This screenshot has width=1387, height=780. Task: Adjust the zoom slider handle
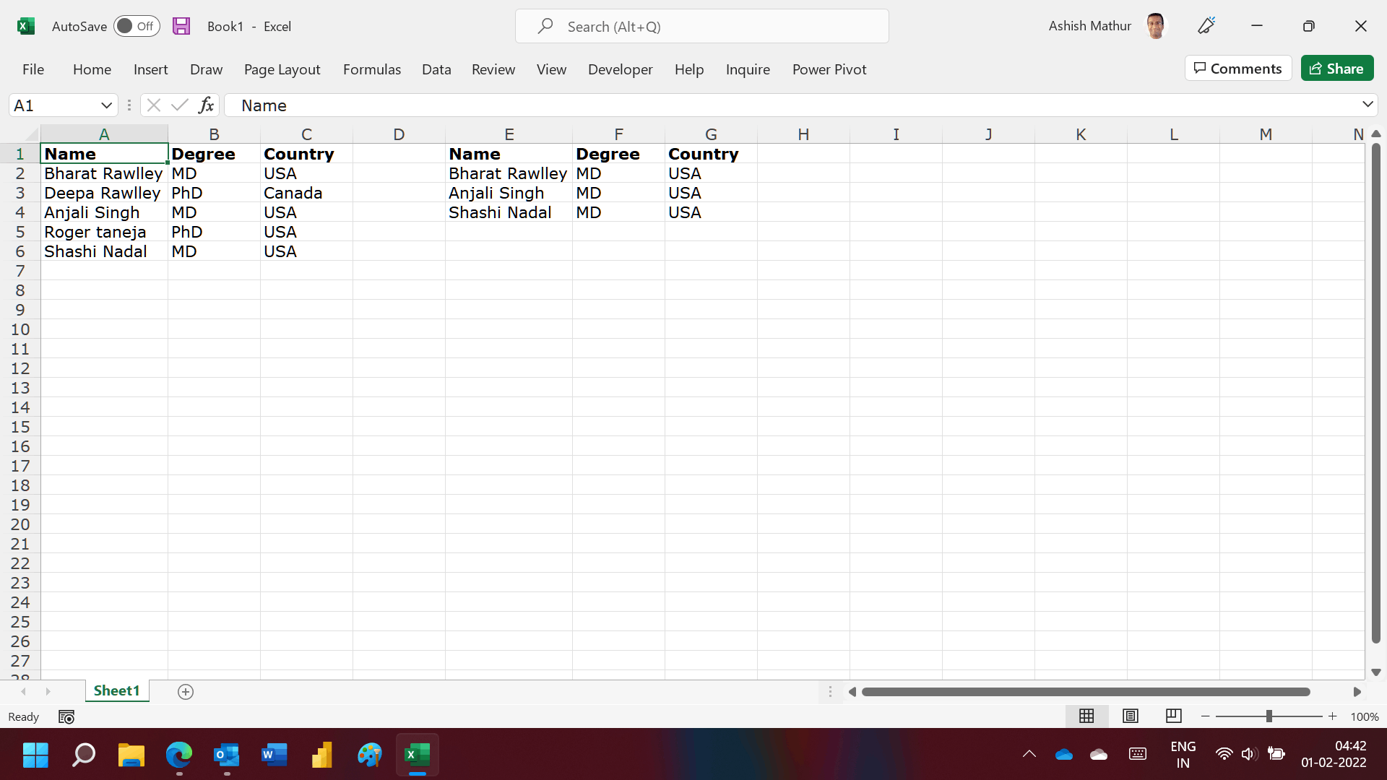coord(1269,716)
